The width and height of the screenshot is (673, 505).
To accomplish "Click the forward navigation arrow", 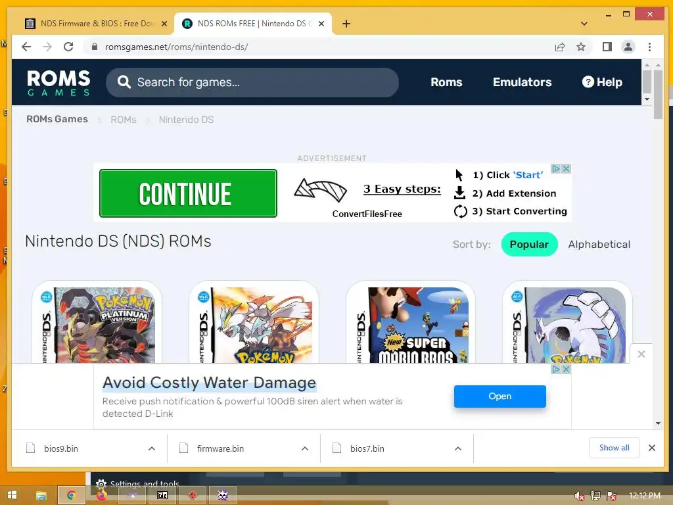I will [x=47, y=47].
